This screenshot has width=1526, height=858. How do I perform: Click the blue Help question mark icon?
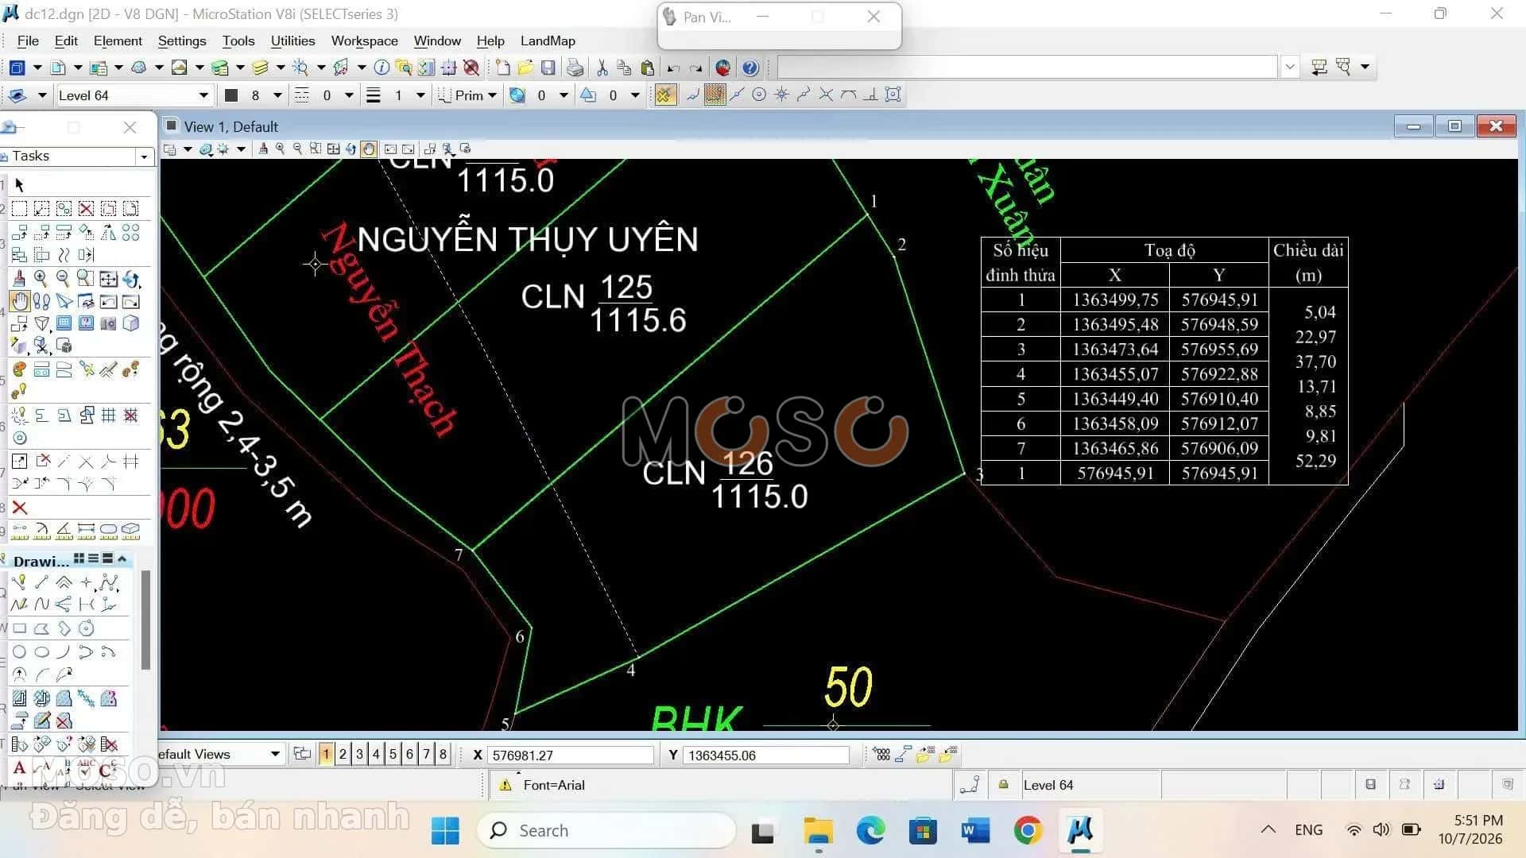point(749,68)
